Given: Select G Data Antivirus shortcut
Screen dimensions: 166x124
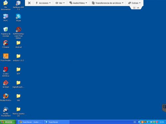Looking at the screenshot, I should [x=6, y=72].
